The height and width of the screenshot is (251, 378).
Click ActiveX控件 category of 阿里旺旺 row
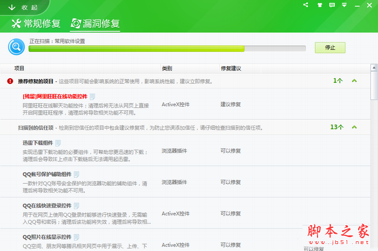[x=175, y=104]
